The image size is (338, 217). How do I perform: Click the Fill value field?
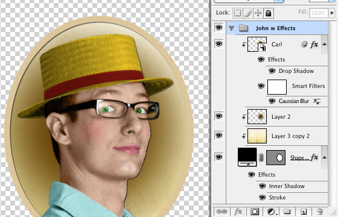tap(319, 13)
